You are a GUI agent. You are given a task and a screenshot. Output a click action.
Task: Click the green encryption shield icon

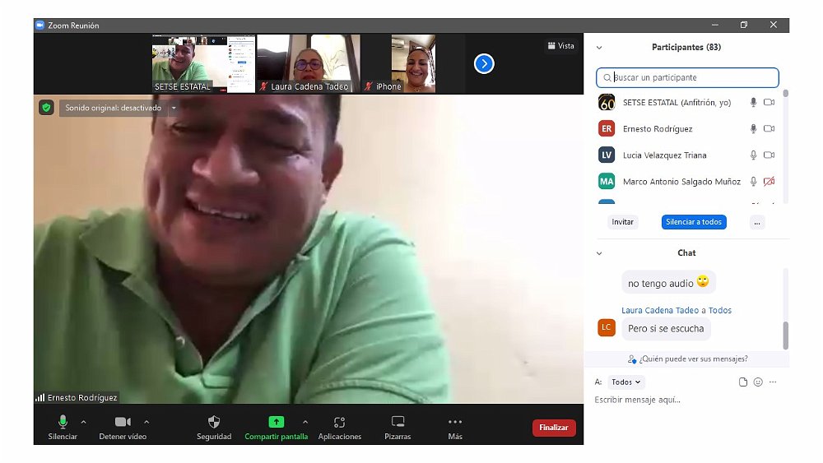46,108
